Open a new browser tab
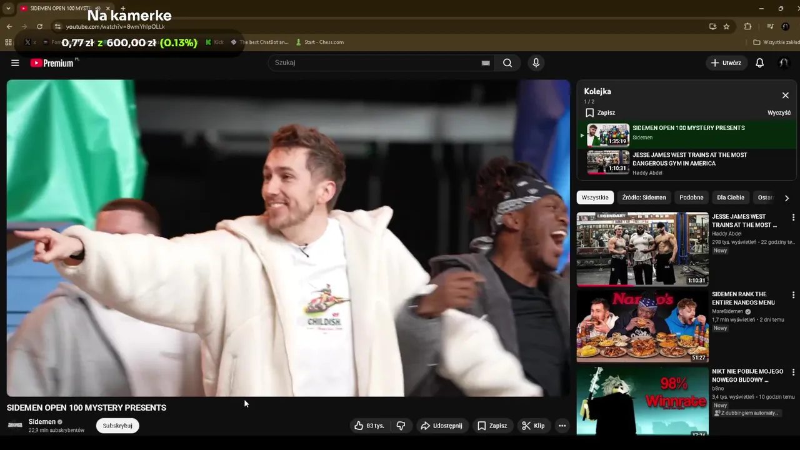Screen dimensions: 800x450 pyautogui.click(x=122, y=8)
